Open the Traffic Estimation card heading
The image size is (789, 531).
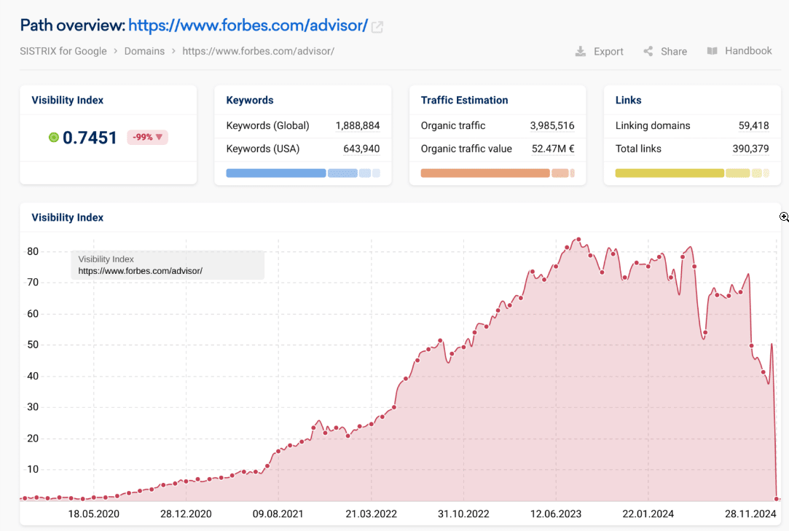tap(465, 101)
